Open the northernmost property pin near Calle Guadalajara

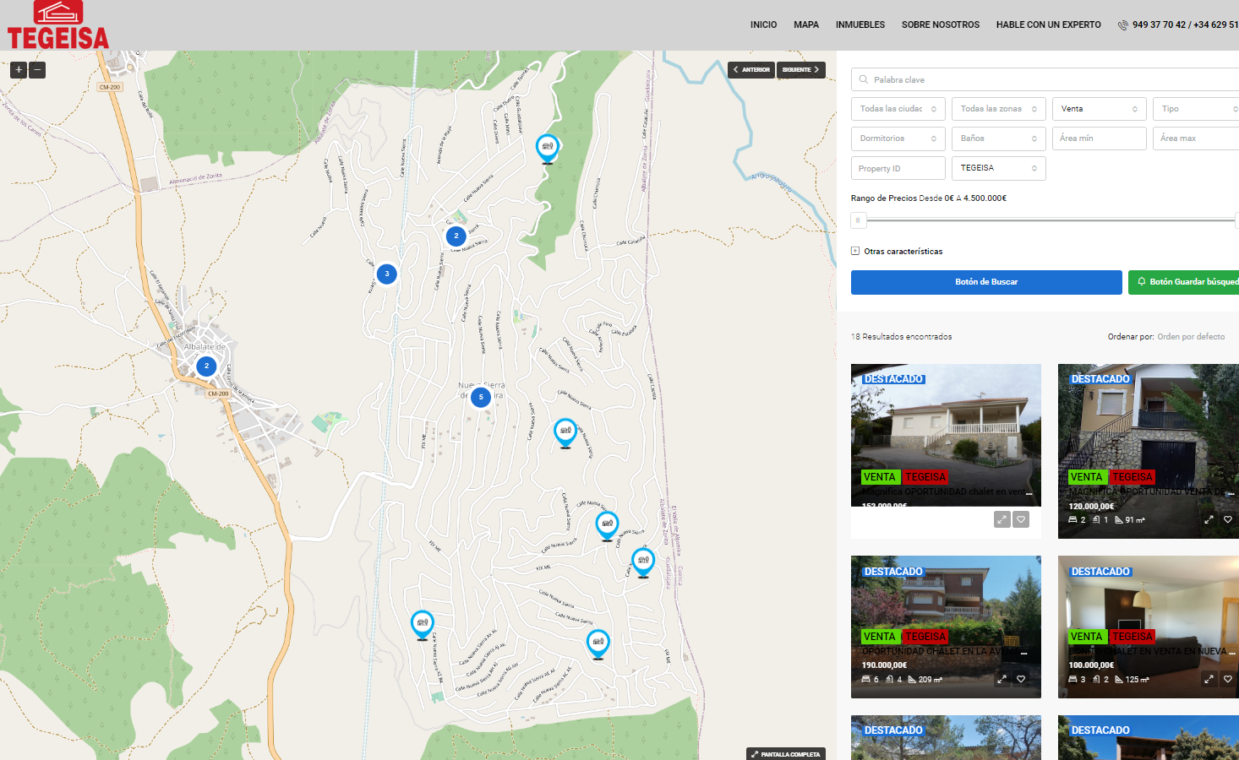[548, 149]
